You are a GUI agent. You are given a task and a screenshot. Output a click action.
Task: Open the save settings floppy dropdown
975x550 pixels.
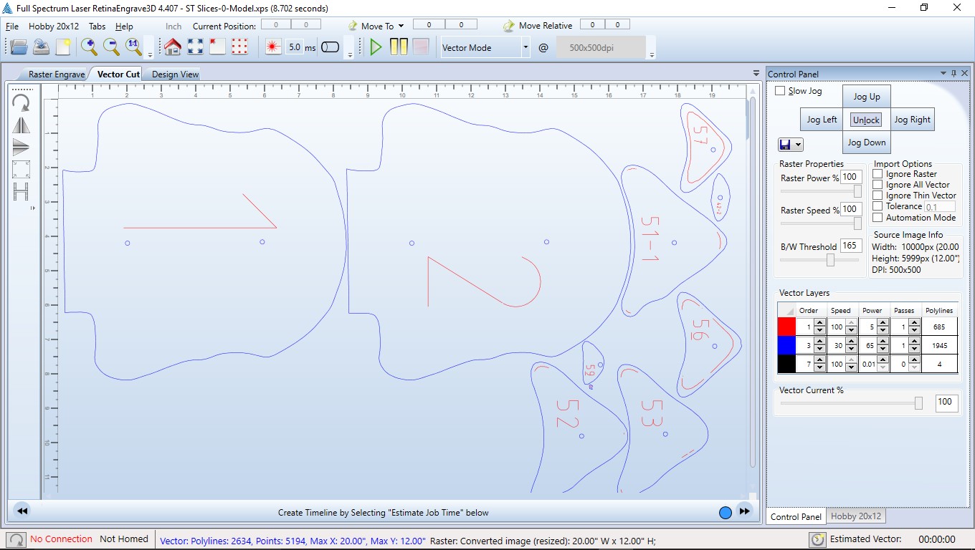pyautogui.click(x=799, y=145)
